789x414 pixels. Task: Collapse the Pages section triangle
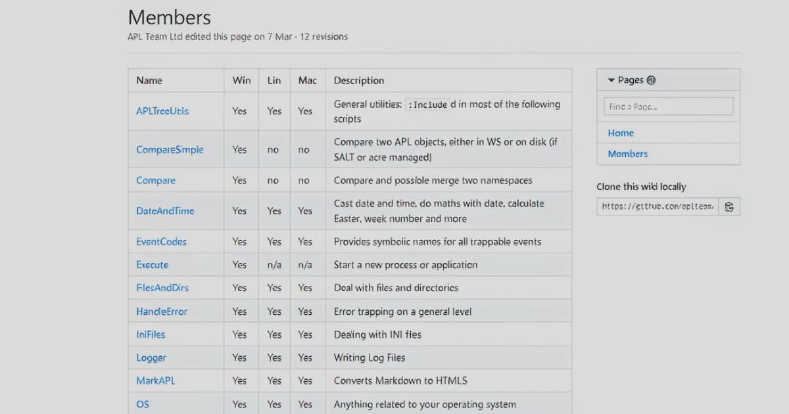[x=611, y=80]
